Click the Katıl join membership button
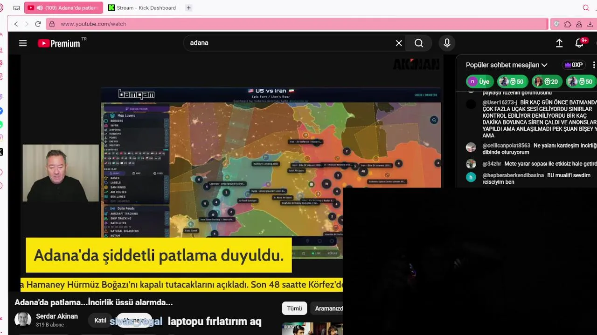597x335 pixels. 100,321
